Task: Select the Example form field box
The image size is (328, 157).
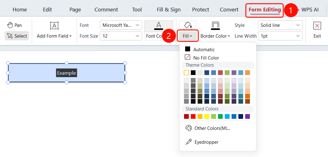Action: pyautogui.click(x=66, y=73)
